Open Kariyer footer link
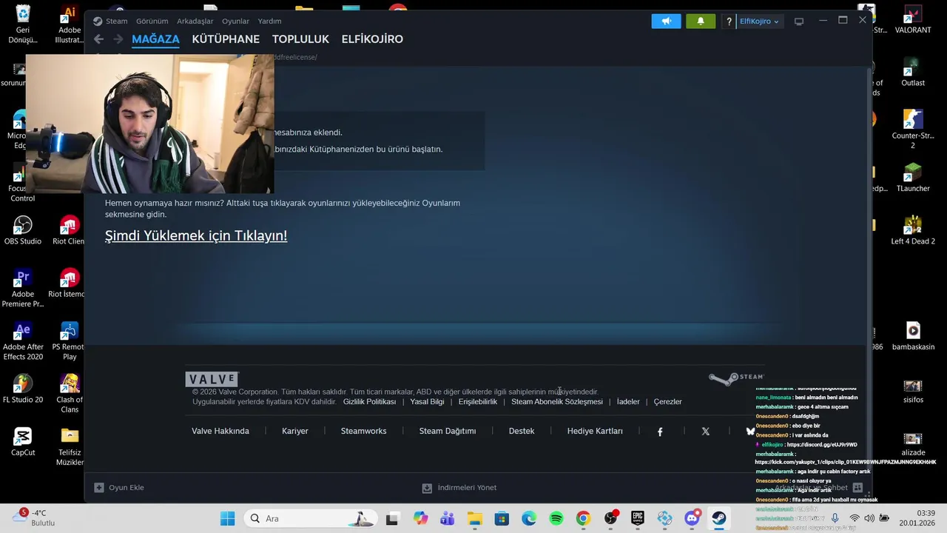947x533 pixels. (x=295, y=431)
